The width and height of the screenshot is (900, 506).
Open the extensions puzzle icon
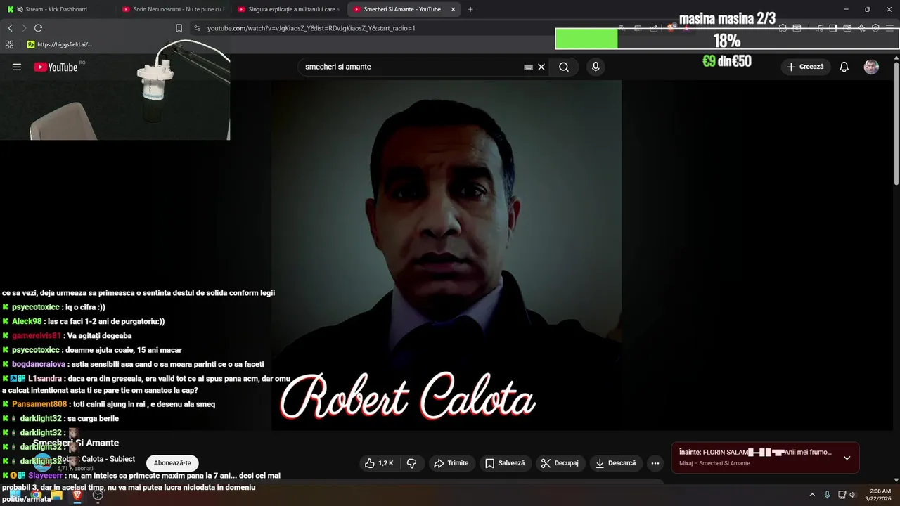783,28
